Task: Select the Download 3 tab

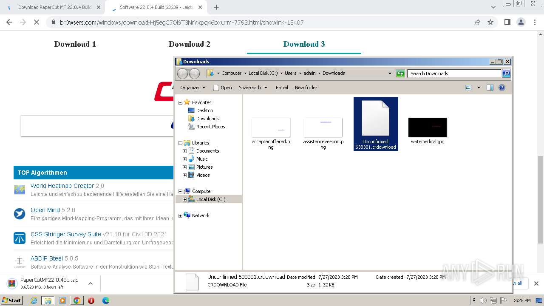Action: (304, 44)
